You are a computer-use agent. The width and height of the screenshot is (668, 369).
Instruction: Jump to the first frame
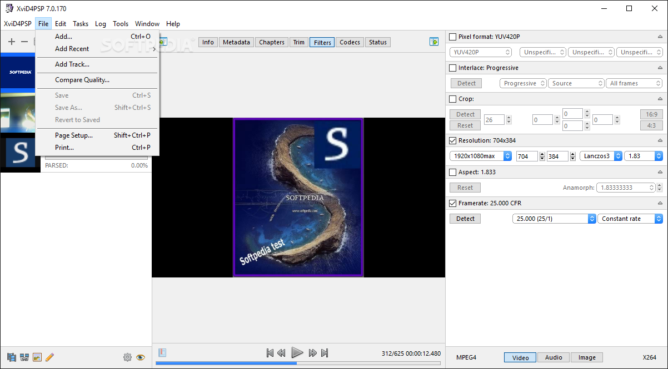[270, 353]
